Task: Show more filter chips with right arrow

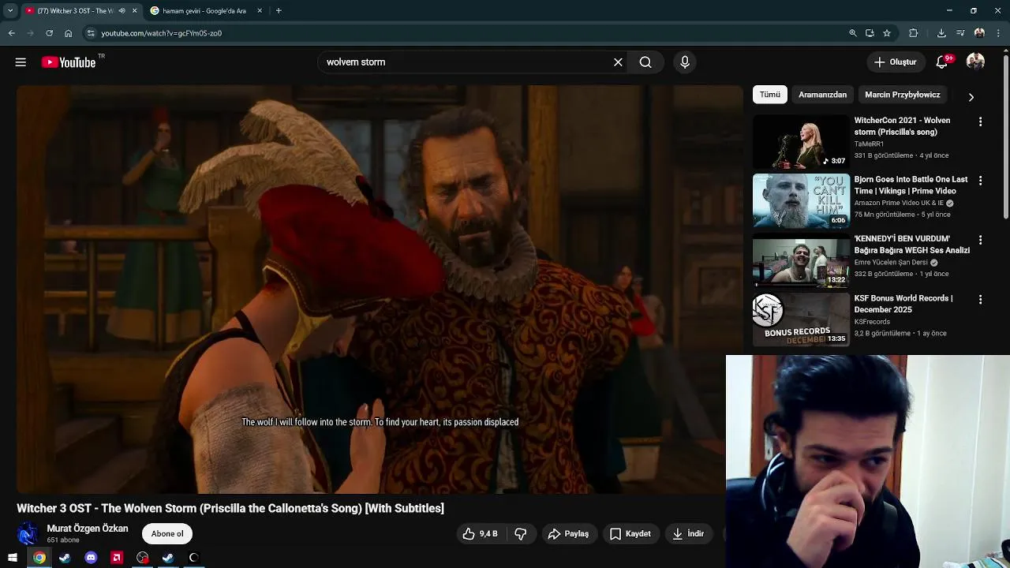Action: (x=971, y=97)
